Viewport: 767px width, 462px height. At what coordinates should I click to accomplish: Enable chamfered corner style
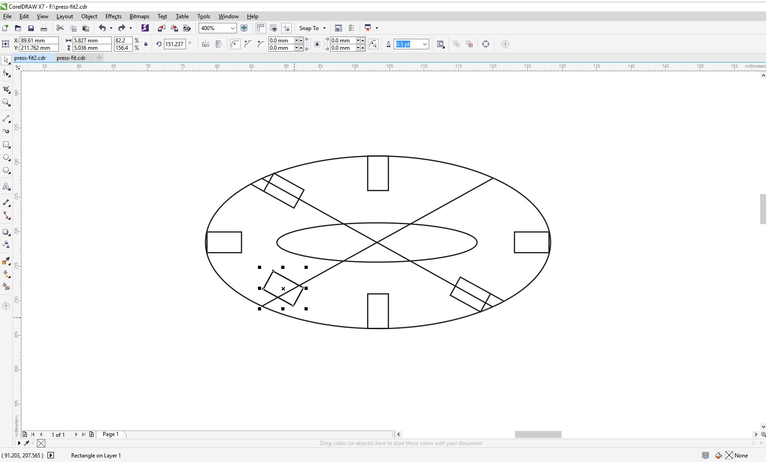261,44
